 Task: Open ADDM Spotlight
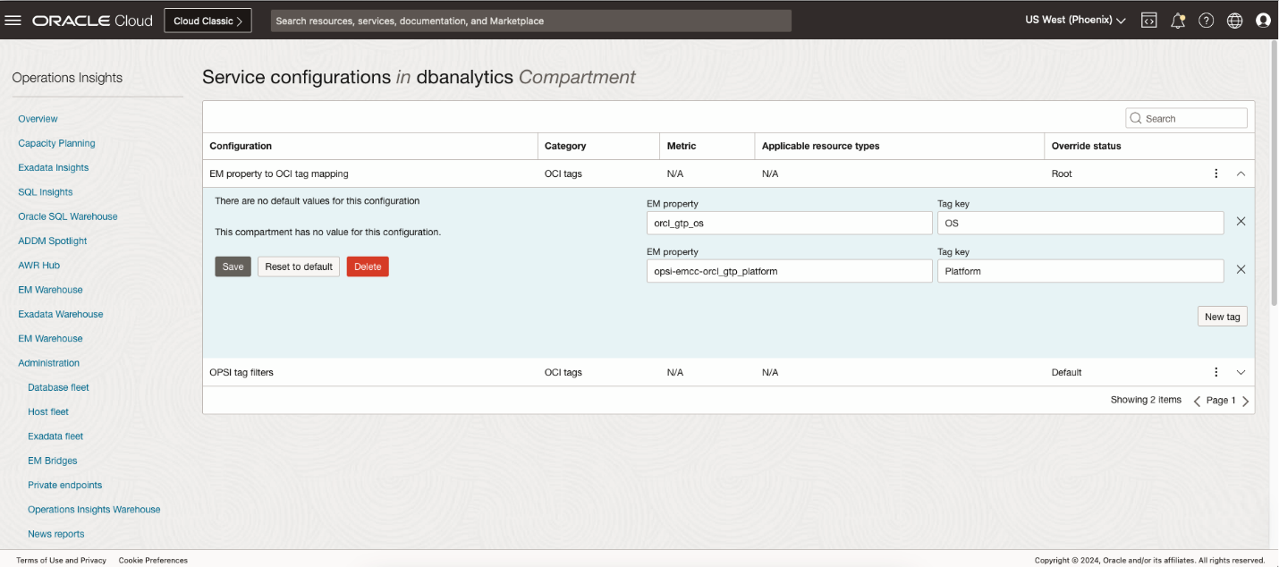[x=53, y=241]
